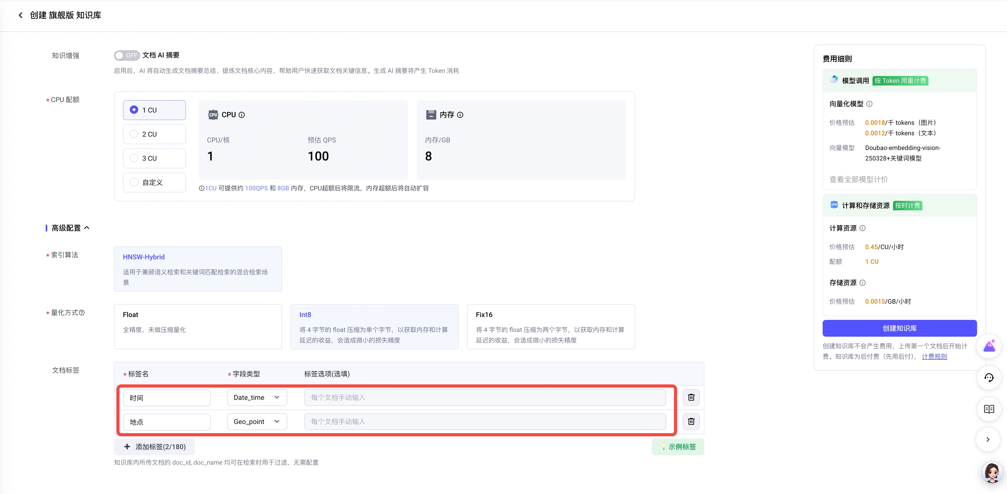This screenshot has height=494, width=1007.
Task: Click the 示例标签 button
Action: coord(678,447)
